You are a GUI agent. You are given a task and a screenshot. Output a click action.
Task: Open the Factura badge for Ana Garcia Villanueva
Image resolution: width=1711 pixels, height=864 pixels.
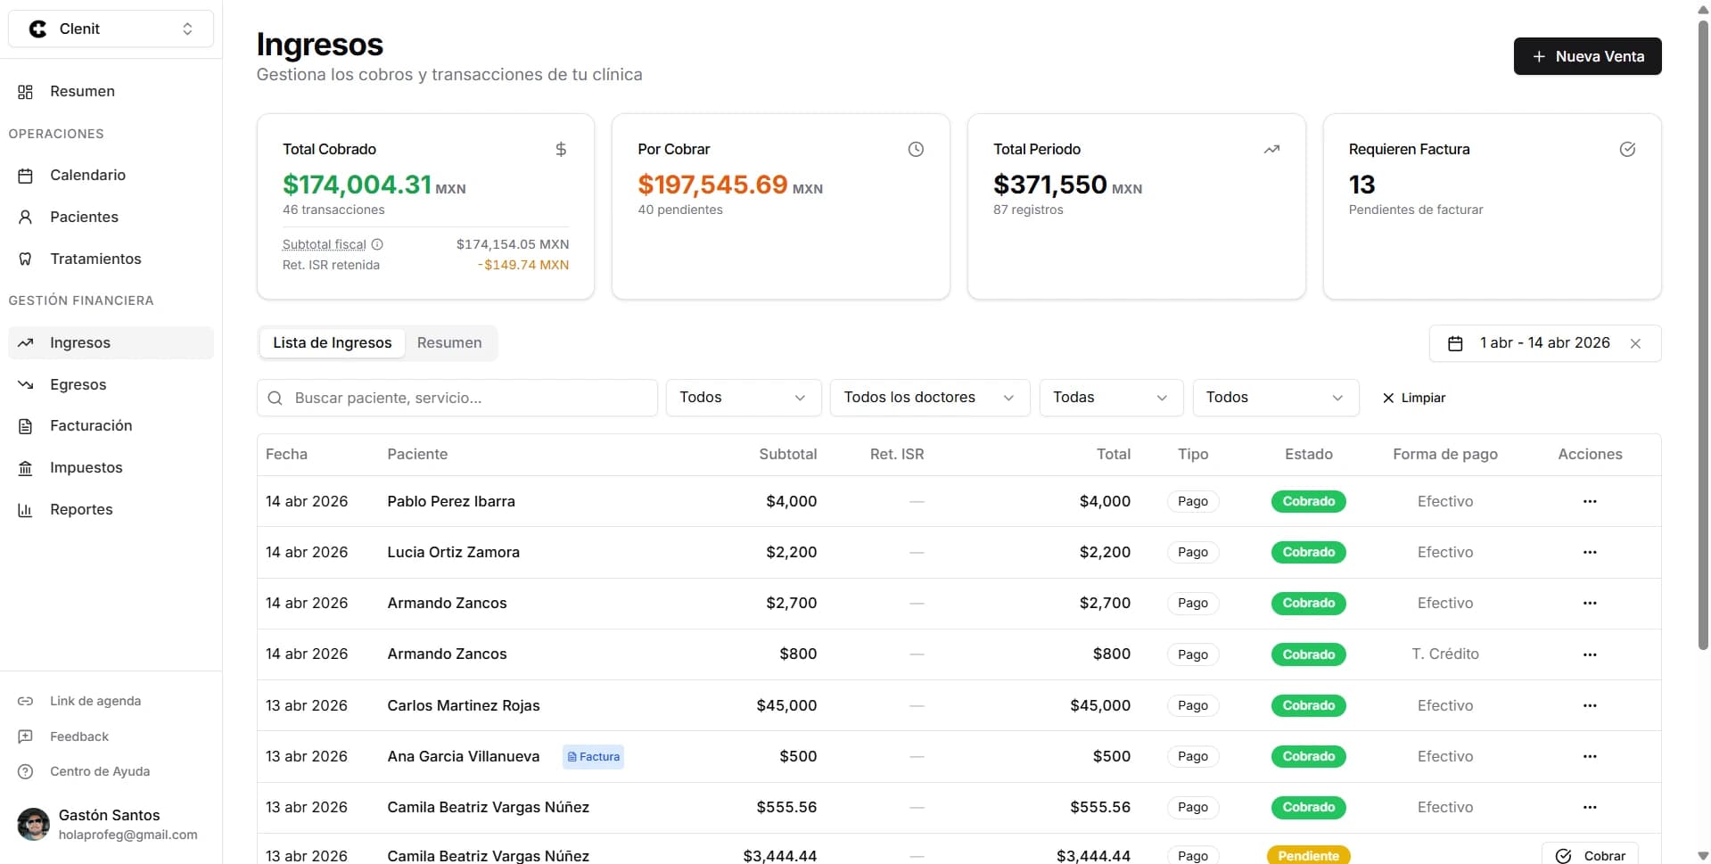[x=594, y=757]
